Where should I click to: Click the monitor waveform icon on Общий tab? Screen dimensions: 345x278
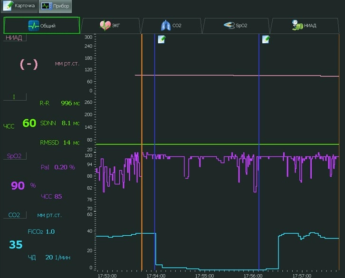click(x=34, y=26)
